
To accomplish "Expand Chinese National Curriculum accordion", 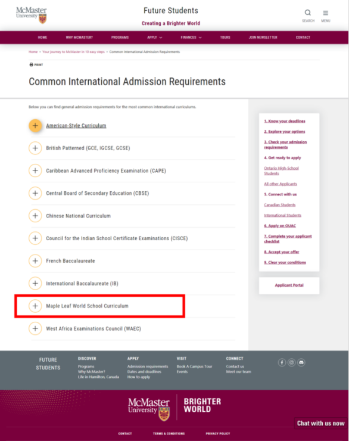I will point(70,216).
